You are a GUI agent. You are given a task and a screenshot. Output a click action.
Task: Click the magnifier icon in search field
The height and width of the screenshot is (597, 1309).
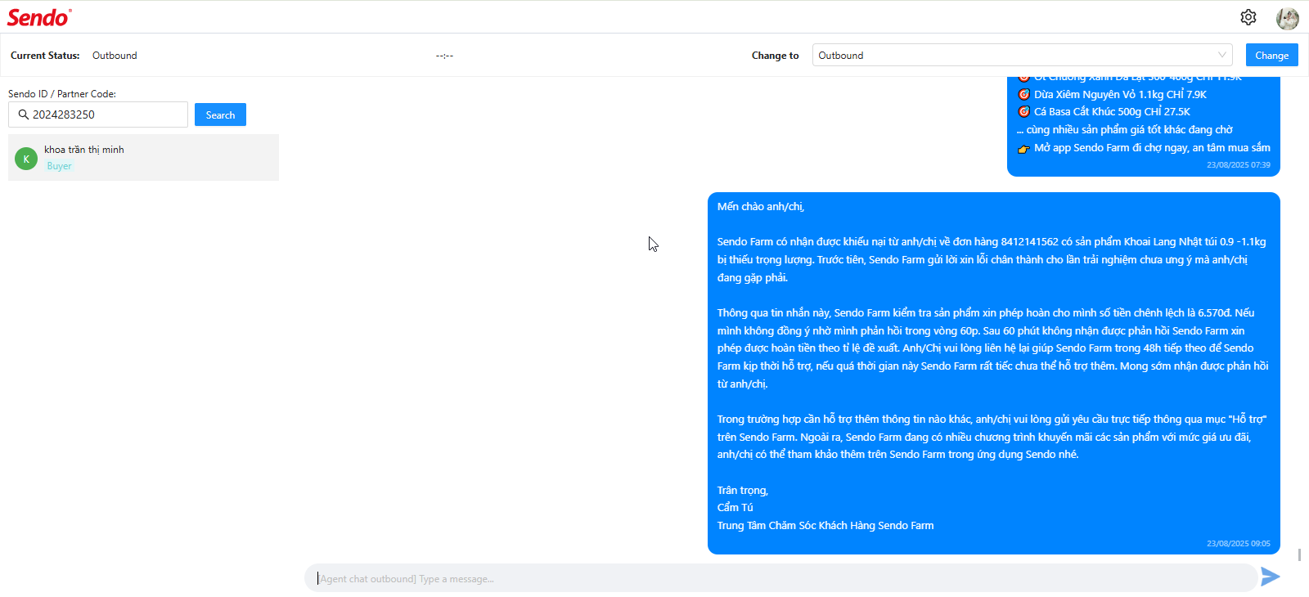pyautogui.click(x=24, y=114)
